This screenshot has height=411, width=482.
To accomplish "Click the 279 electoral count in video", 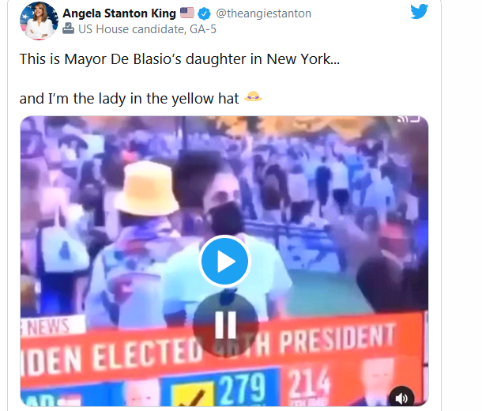I will 243,389.
